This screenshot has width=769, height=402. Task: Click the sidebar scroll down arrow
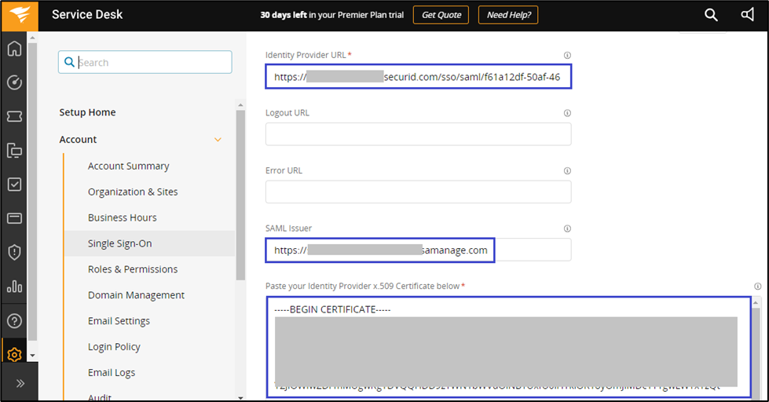32,356
